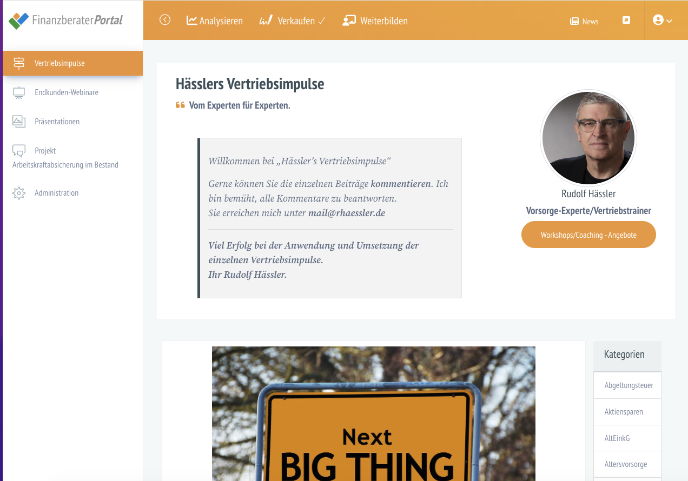Click the Weiterbilden trainer icon
This screenshot has height=481, width=688.
[x=349, y=21]
